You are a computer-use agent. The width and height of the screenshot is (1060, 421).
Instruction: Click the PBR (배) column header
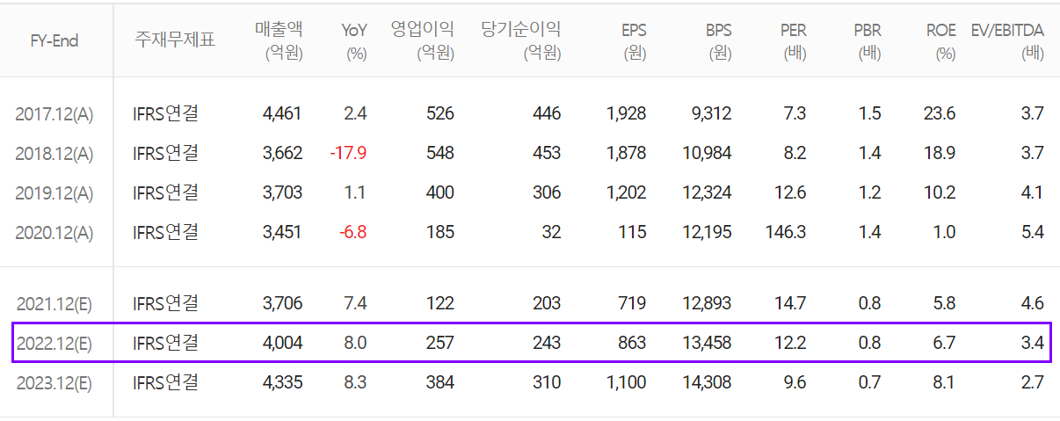coord(868,40)
